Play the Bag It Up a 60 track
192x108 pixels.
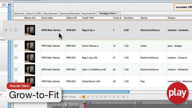(x=16, y=58)
